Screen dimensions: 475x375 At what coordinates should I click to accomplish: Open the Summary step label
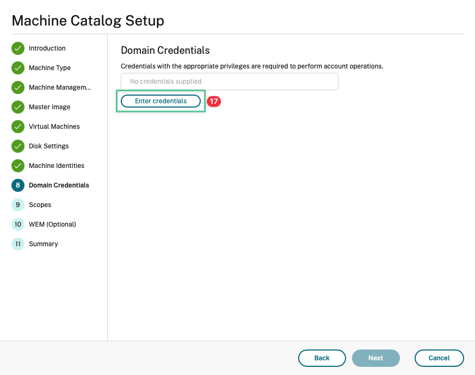click(x=44, y=244)
